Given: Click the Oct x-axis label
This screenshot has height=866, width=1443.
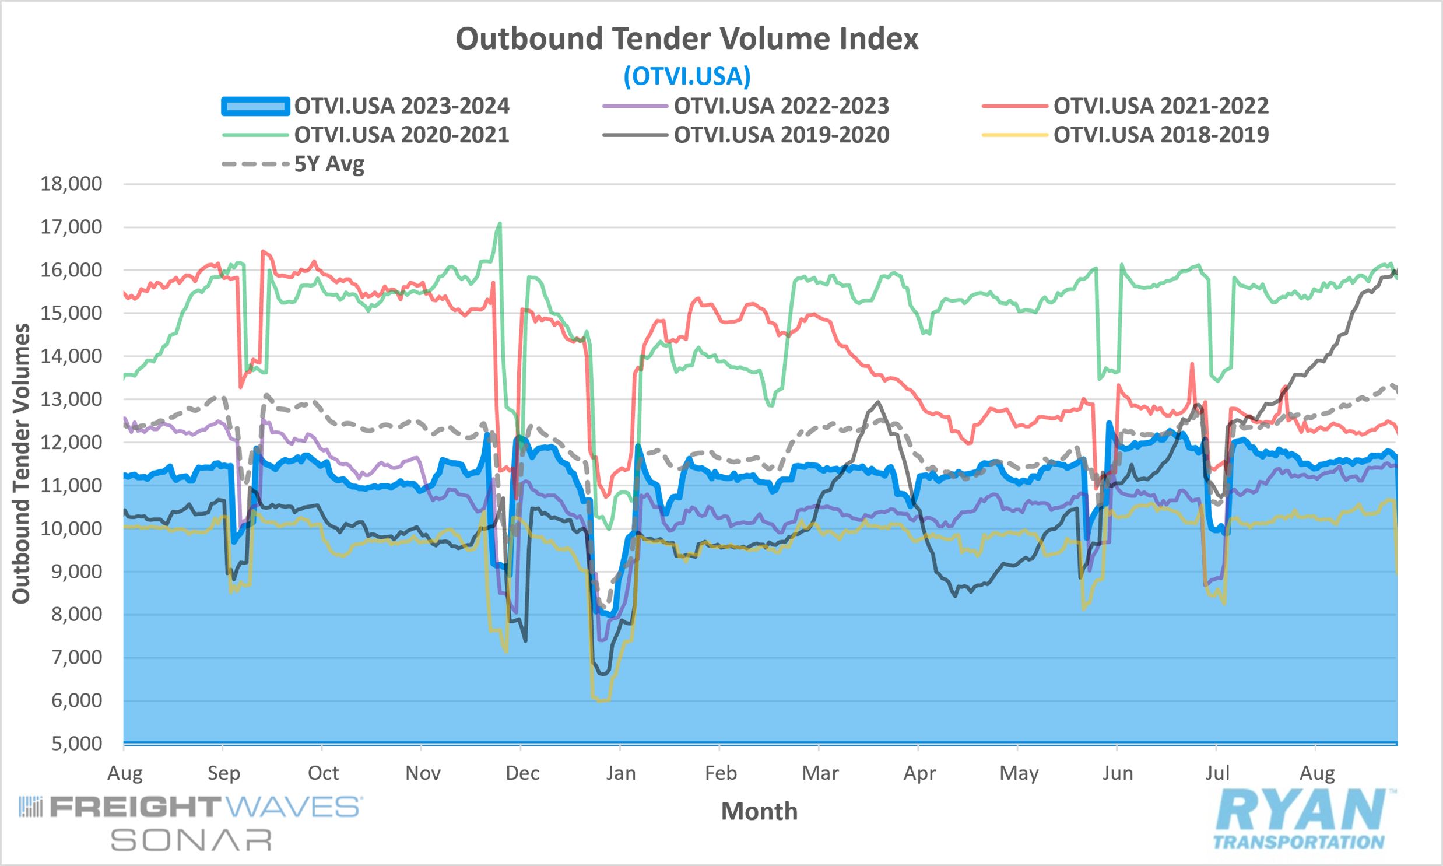Looking at the screenshot, I should tap(323, 773).
